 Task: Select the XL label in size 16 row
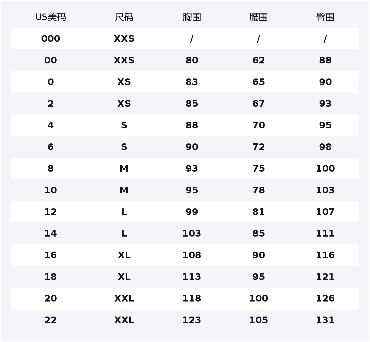(x=124, y=255)
